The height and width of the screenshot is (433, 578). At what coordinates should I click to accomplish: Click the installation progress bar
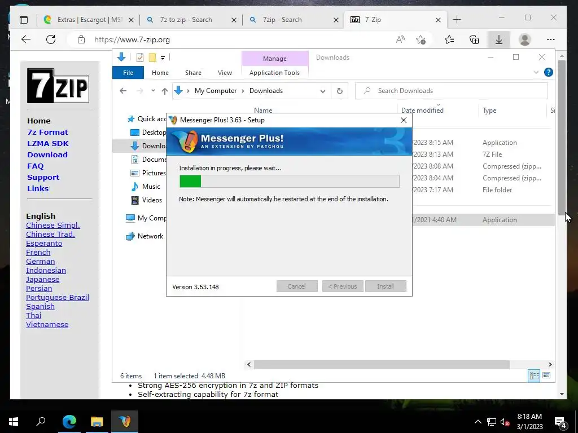coord(290,181)
